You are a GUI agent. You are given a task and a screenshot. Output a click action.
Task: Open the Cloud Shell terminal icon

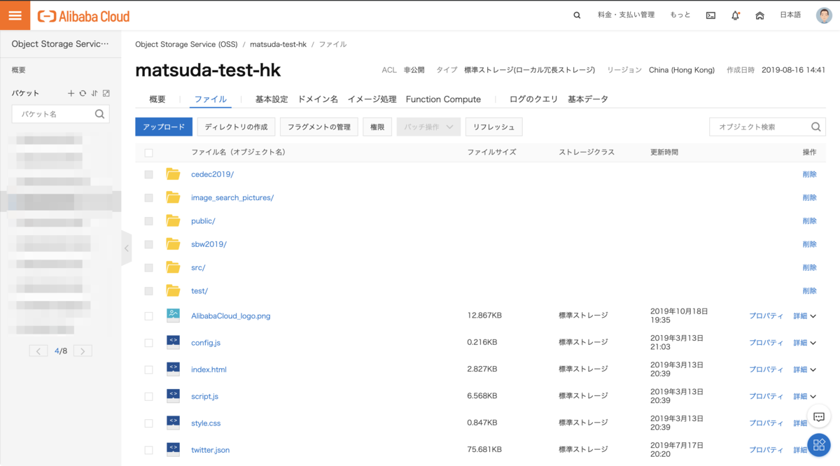coord(710,15)
